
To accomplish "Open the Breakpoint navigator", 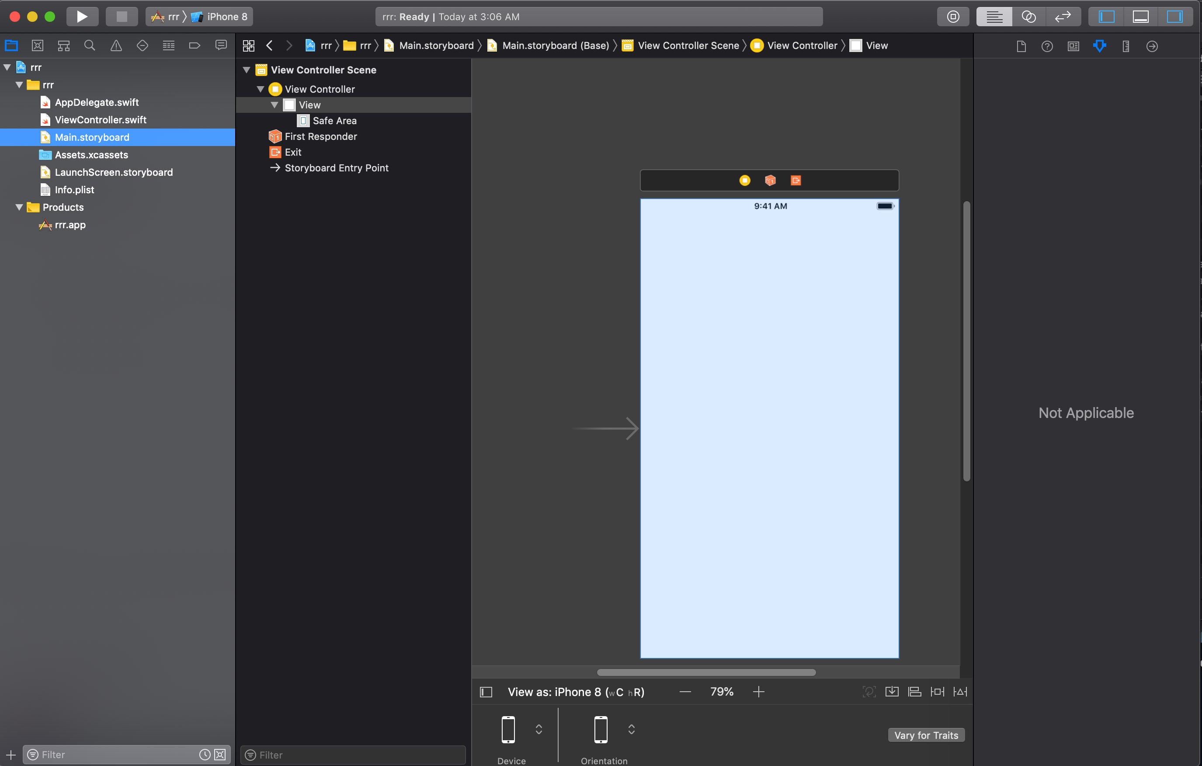I will point(194,45).
